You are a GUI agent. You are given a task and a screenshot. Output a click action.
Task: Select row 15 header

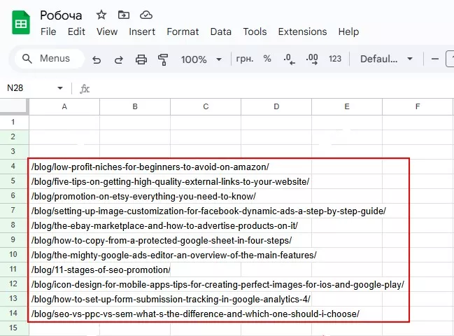(14, 328)
